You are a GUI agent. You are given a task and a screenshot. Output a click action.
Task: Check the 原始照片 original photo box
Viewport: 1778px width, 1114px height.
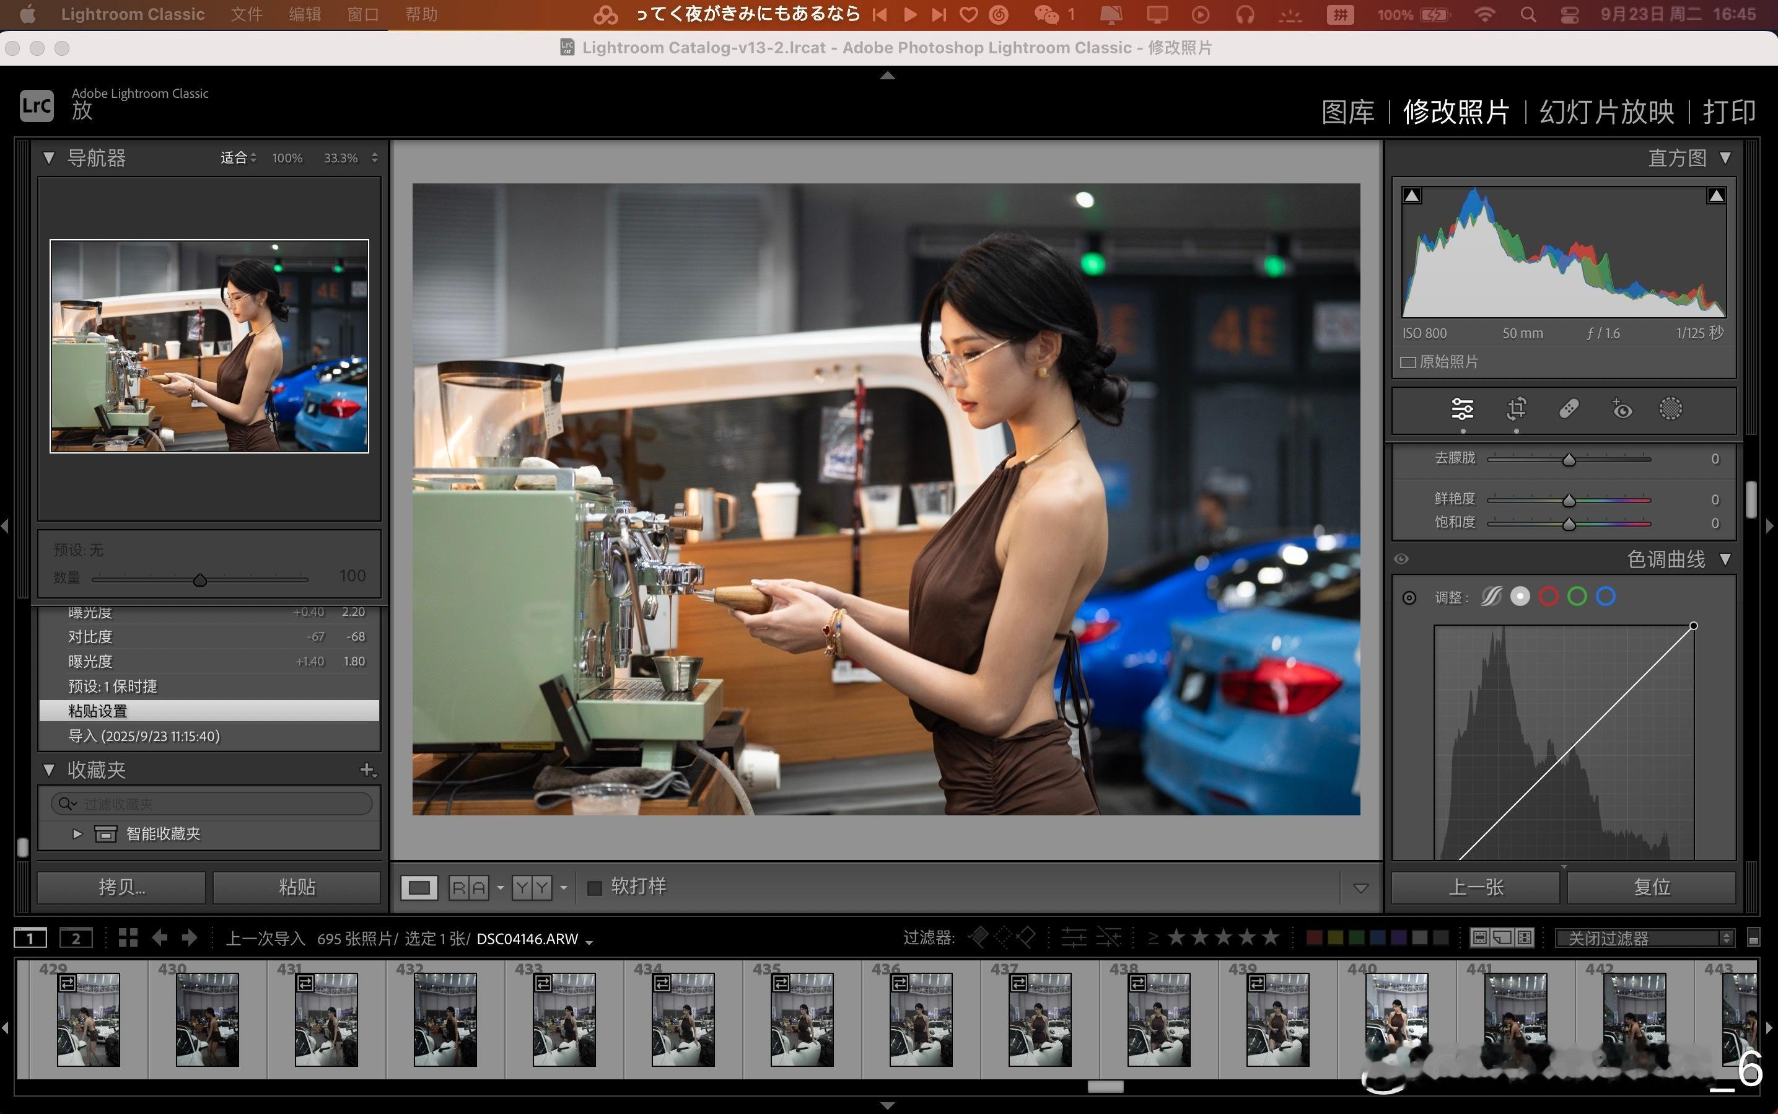point(1408,362)
